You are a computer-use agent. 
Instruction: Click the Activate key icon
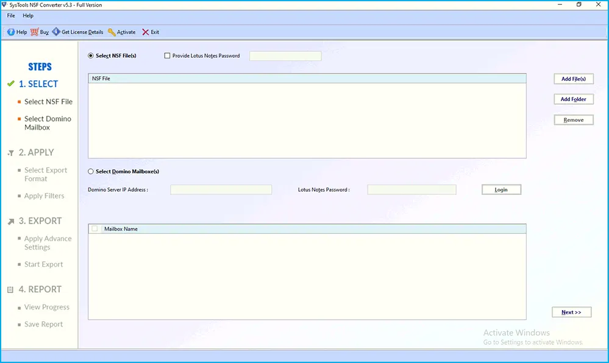(x=112, y=32)
